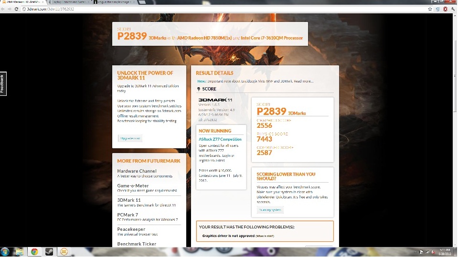
Task: Click the Action Center flag tray icon
Action: [421, 252]
